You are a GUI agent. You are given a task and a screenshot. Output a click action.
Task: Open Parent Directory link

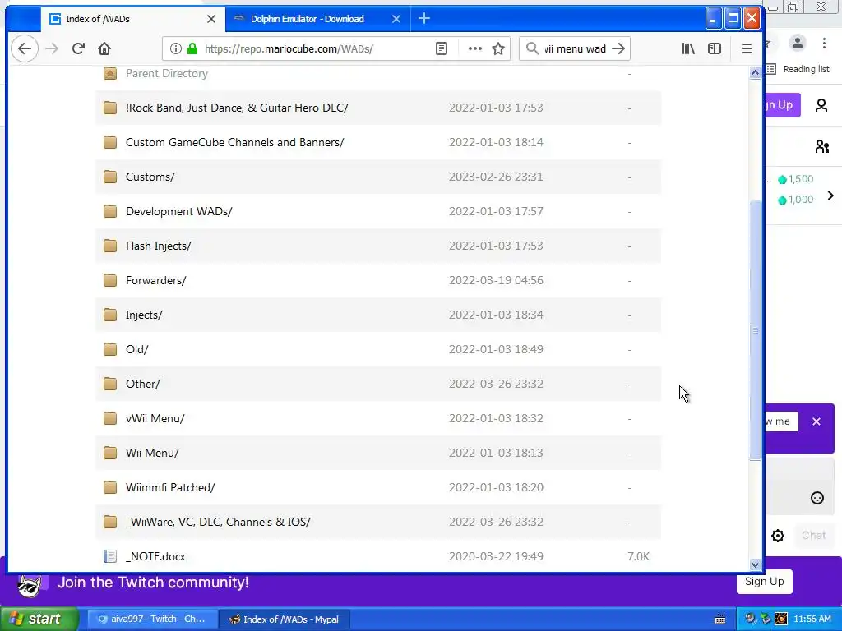(x=166, y=73)
